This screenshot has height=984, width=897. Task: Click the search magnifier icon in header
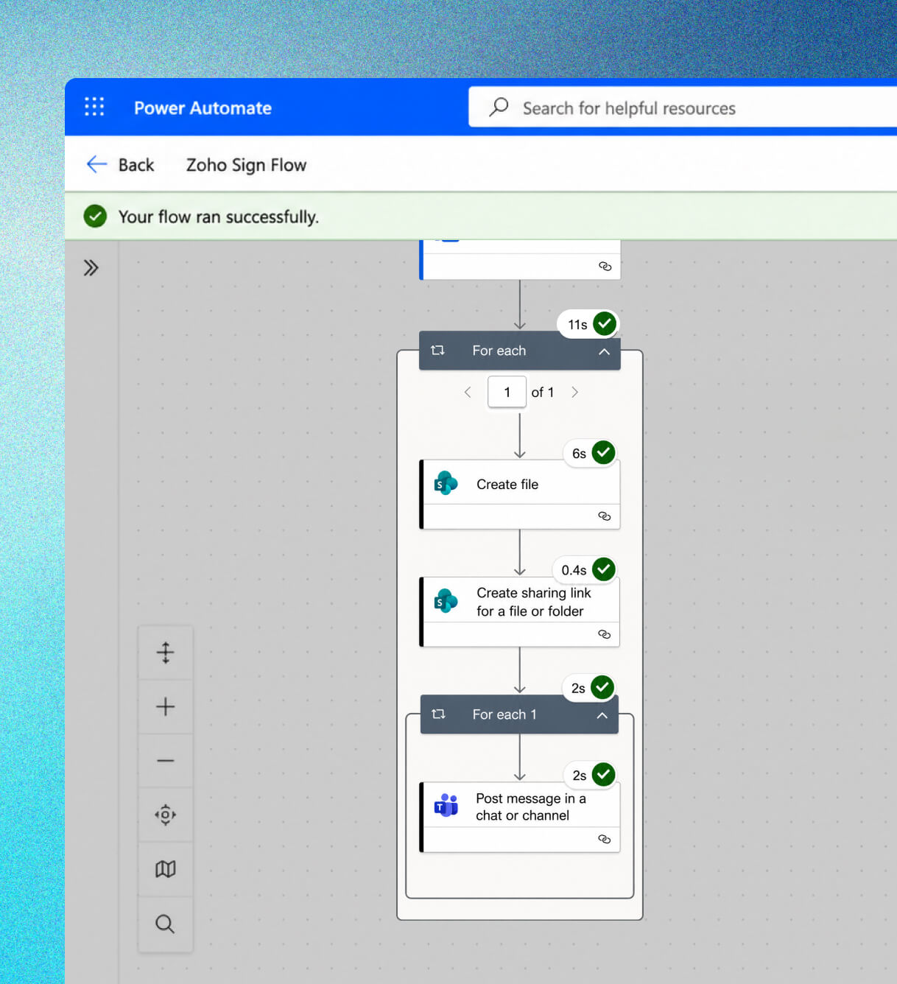pos(499,107)
